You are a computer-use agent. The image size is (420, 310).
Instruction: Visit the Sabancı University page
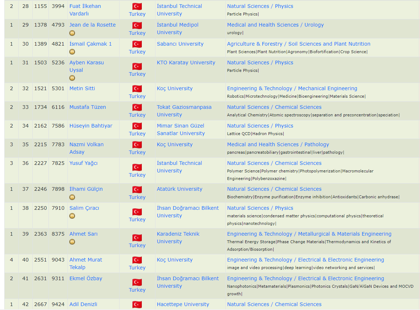tap(180, 44)
